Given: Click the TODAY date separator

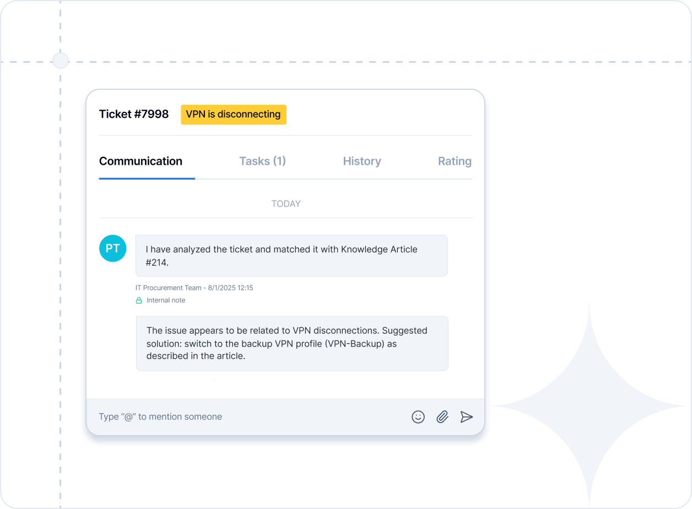Looking at the screenshot, I should pos(285,204).
